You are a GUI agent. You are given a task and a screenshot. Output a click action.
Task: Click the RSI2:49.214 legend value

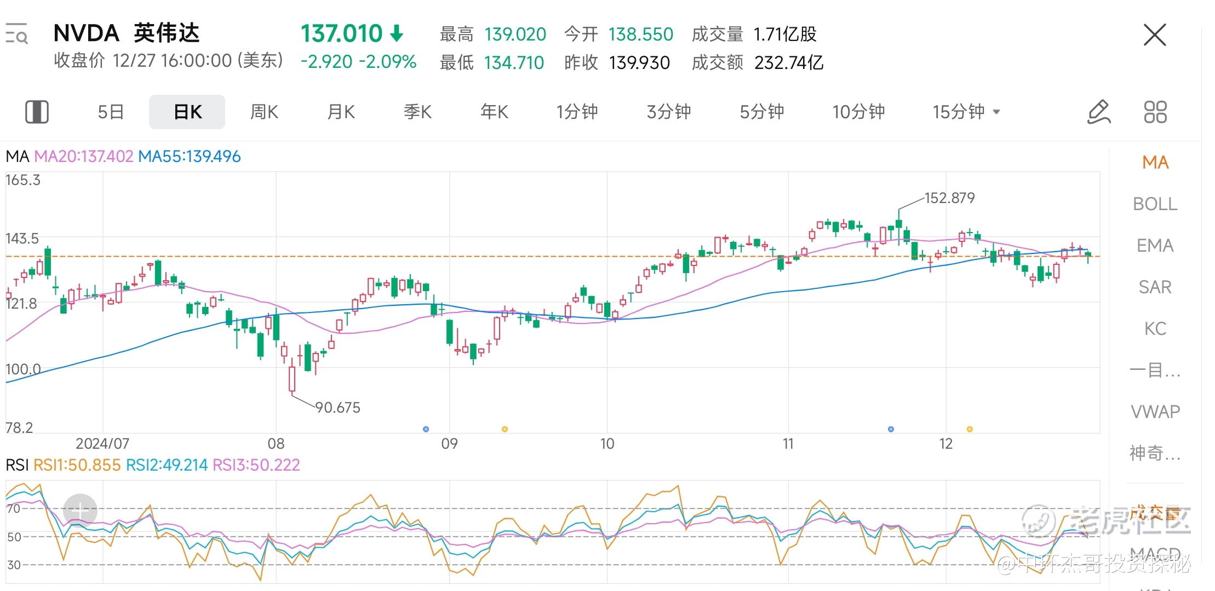click(167, 465)
